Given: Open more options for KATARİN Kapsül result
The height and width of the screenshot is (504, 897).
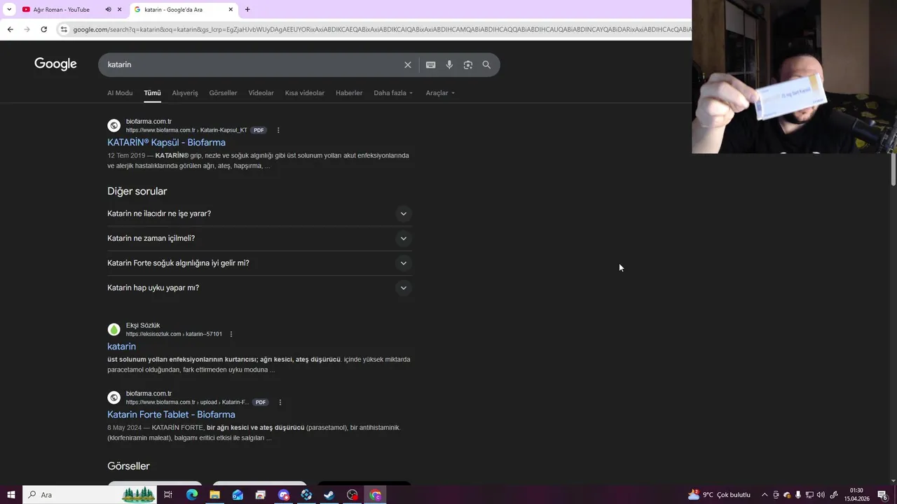Looking at the screenshot, I should click(278, 130).
